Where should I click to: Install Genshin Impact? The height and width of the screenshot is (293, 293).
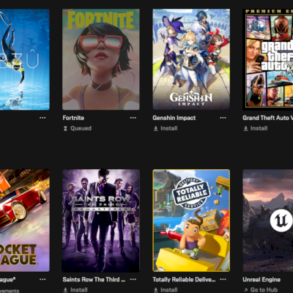click(166, 128)
